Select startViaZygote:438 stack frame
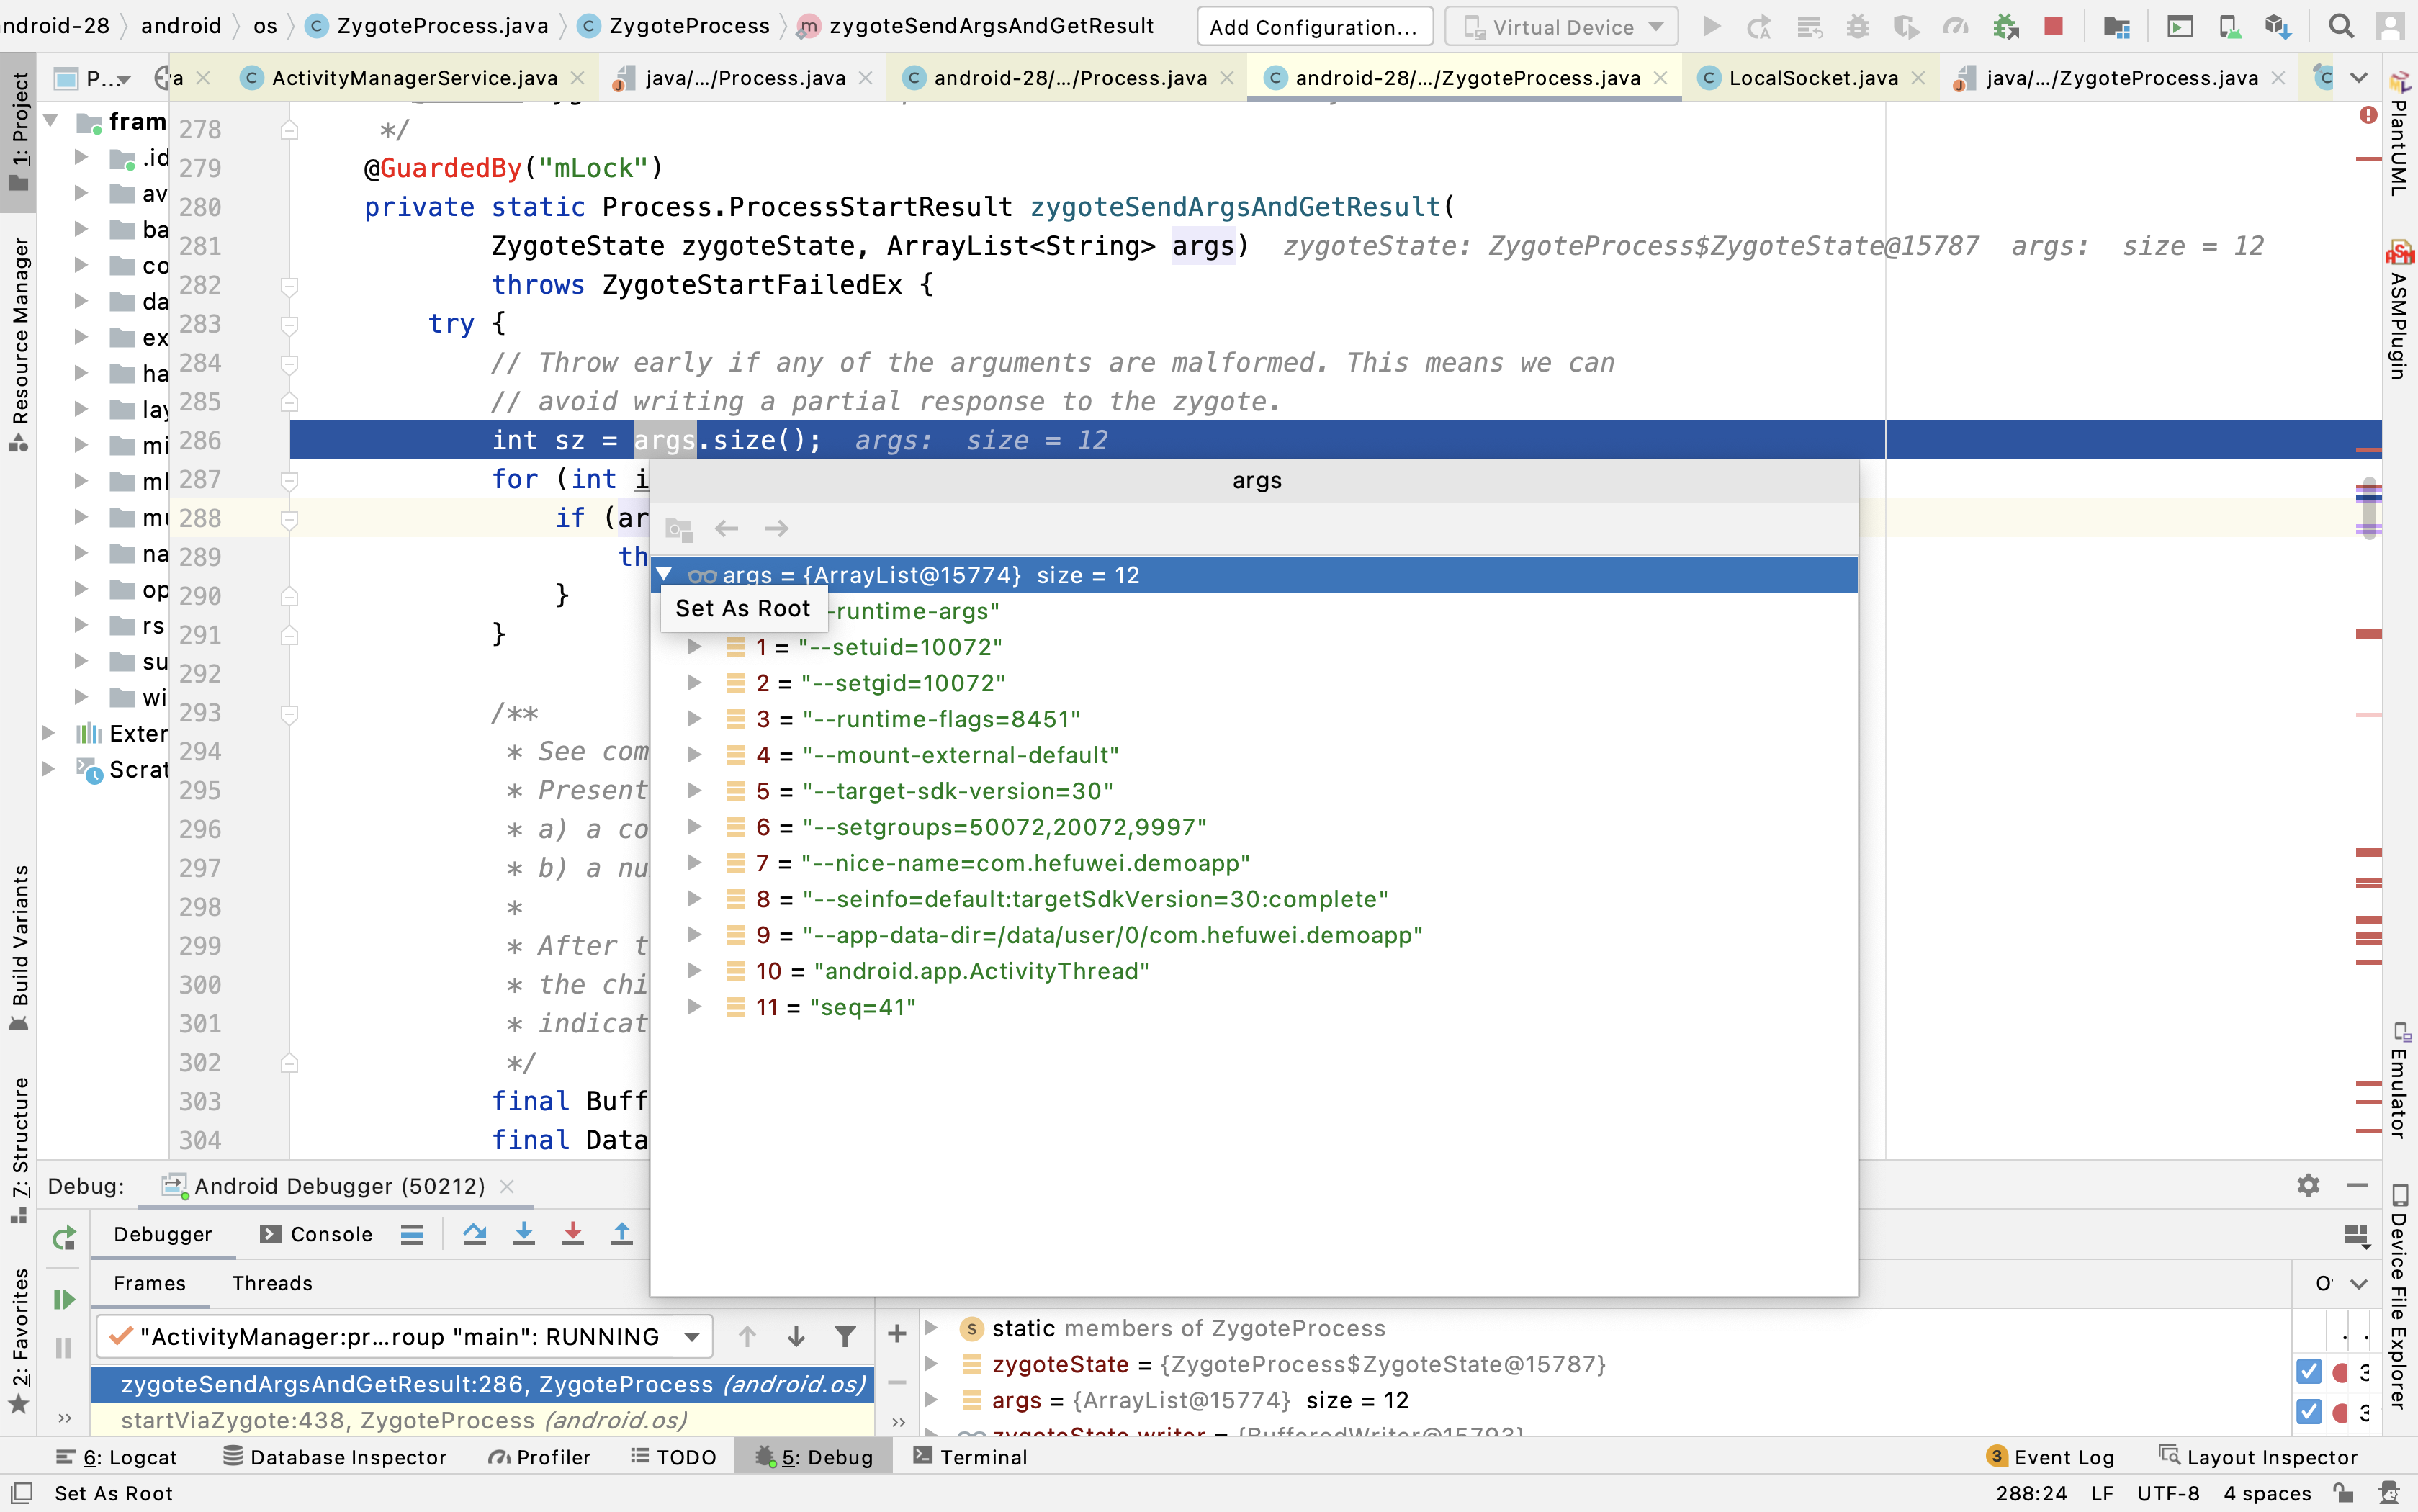2418x1512 pixels. pos(482,1420)
